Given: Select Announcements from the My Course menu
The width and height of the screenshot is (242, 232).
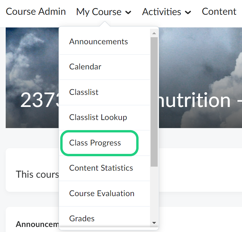Looking at the screenshot, I should pos(98,42).
